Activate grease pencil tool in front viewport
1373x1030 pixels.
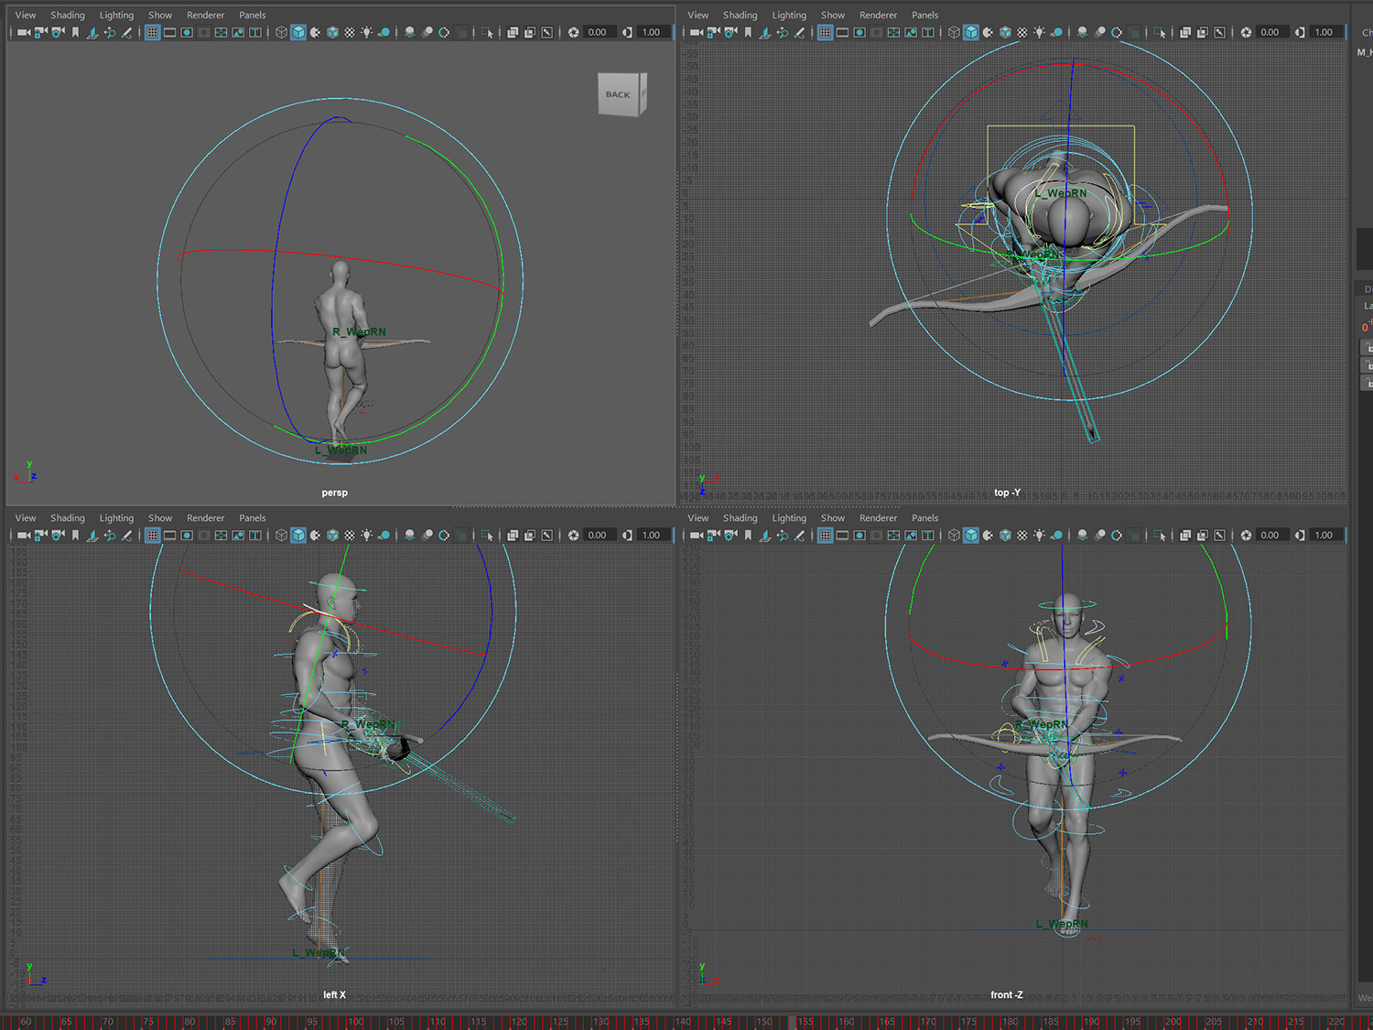pos(799,536)
